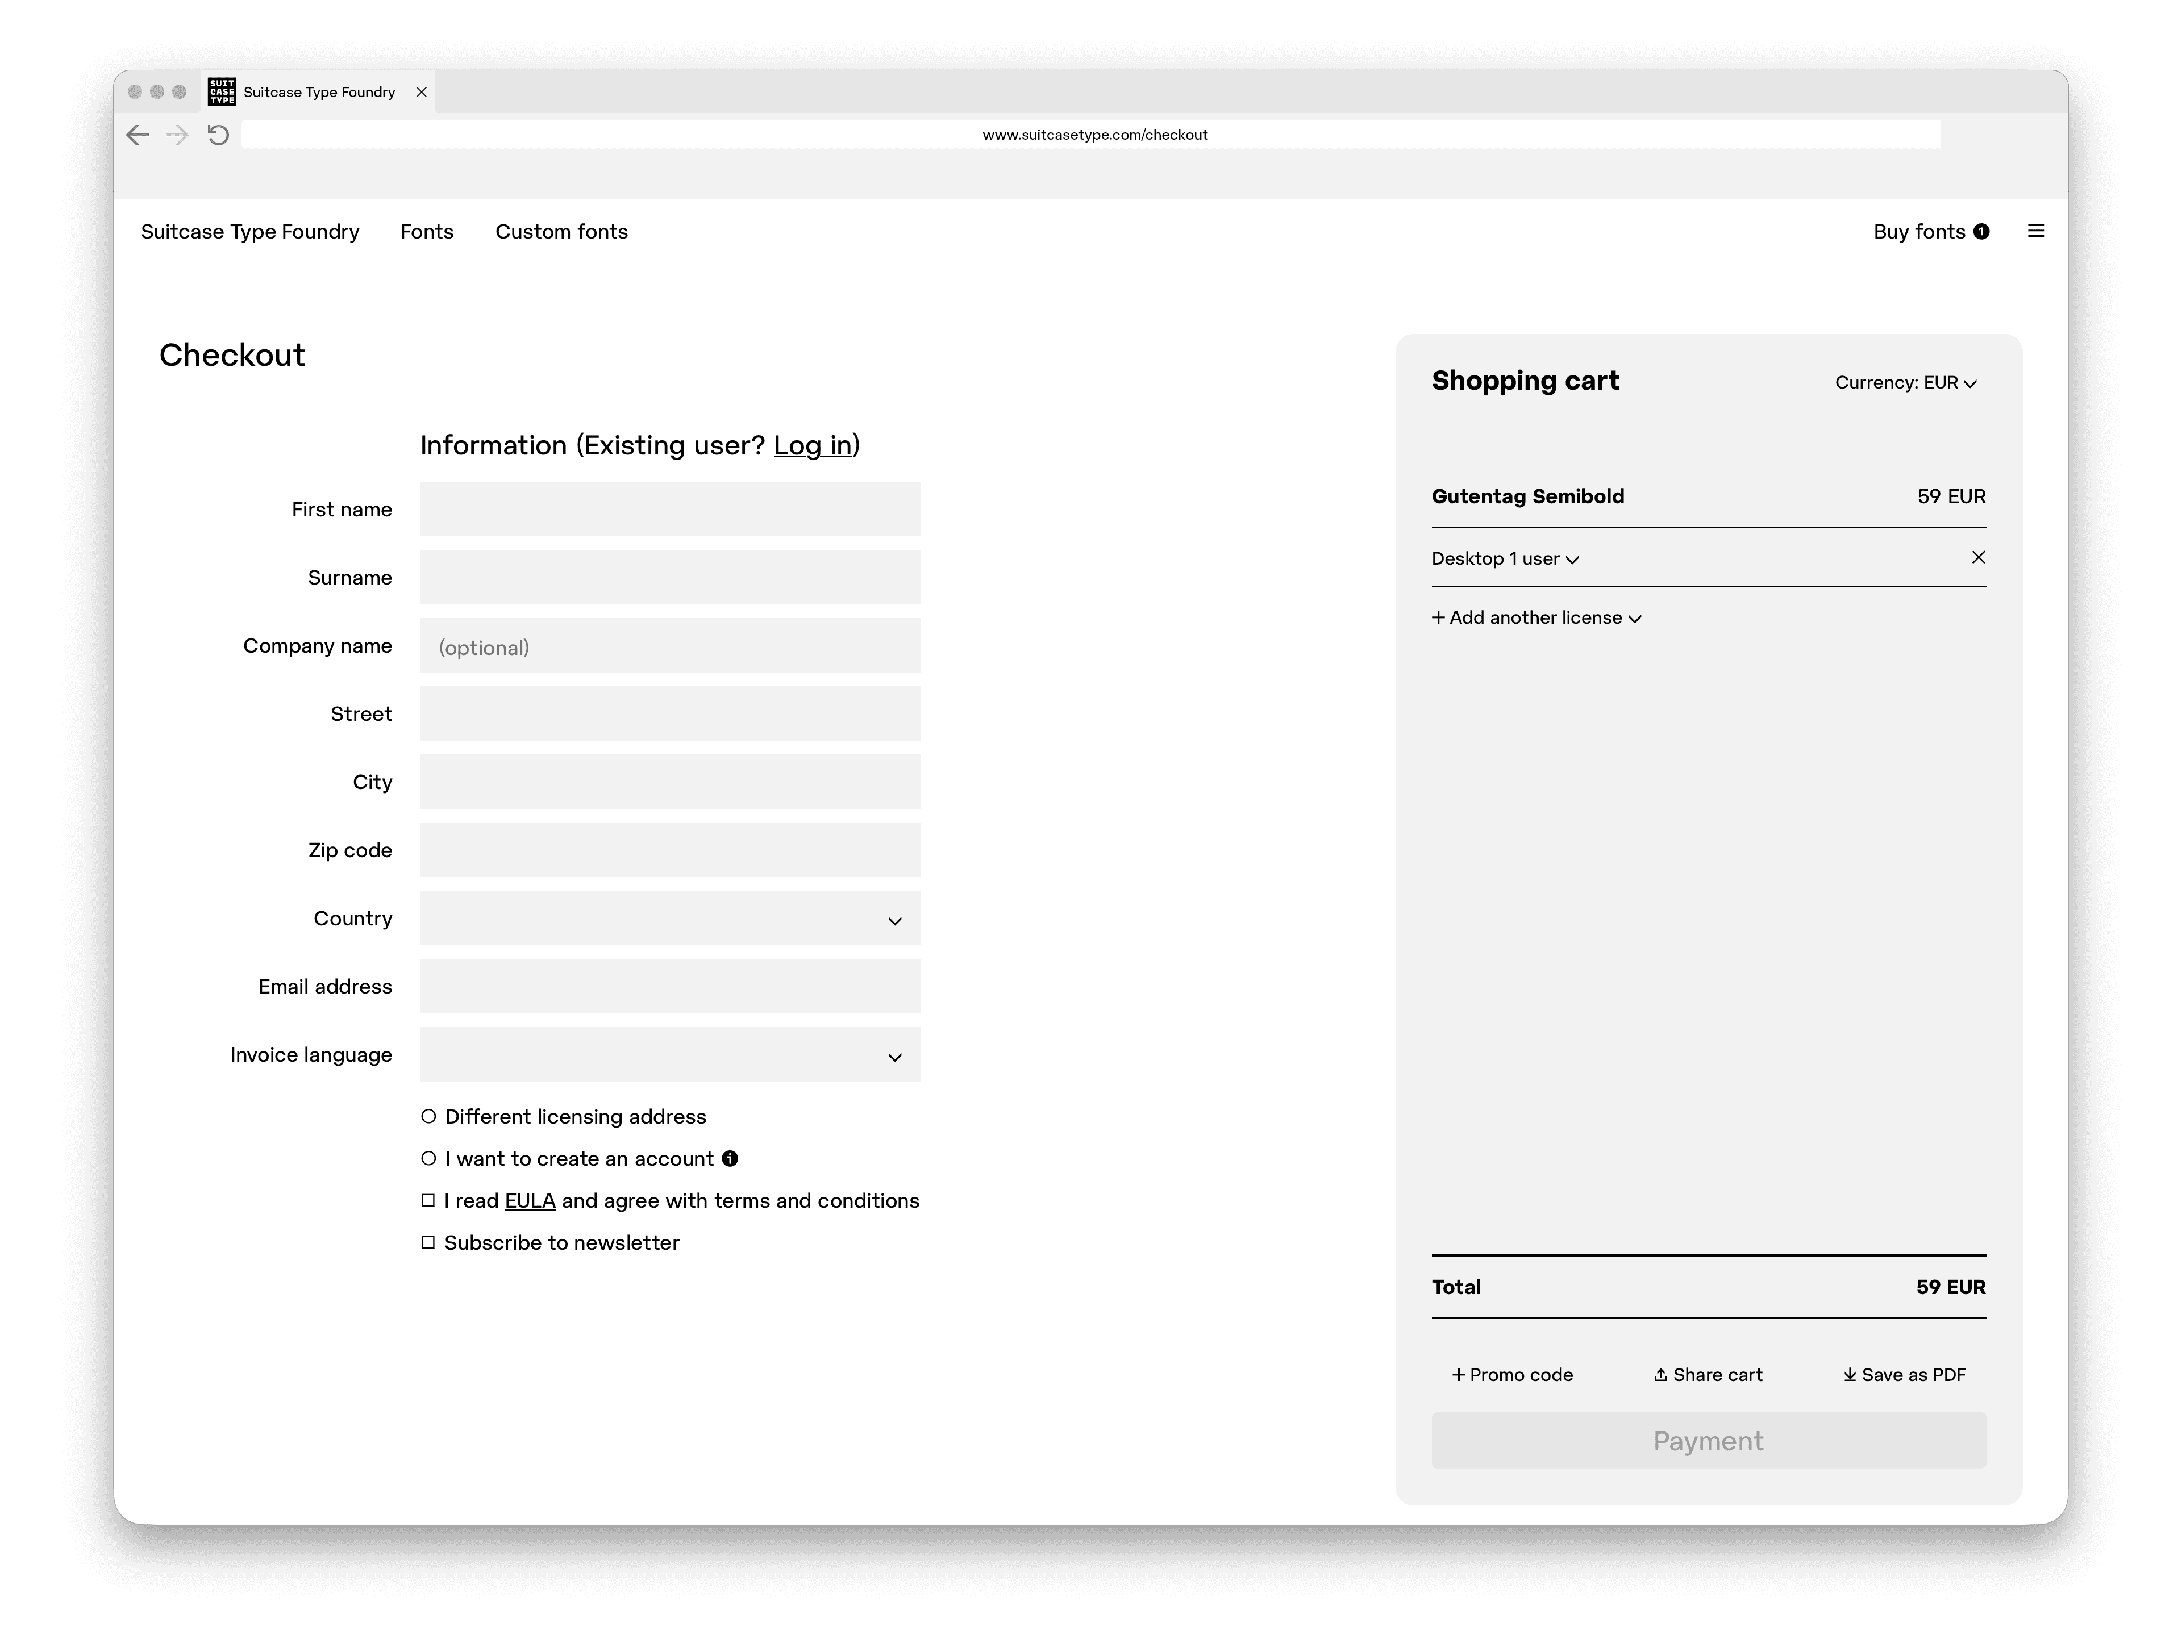
Task: Click the Shopping cart heading
Action: 1525,381
